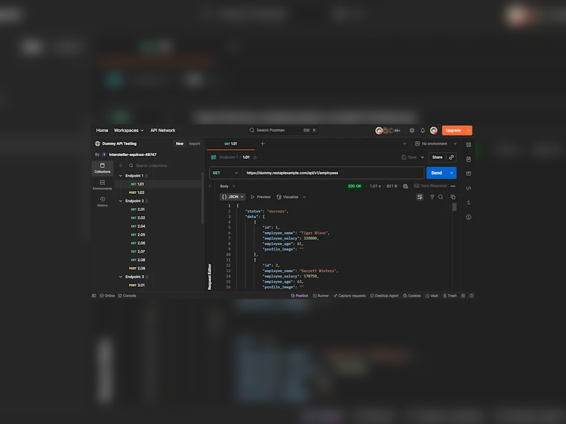
Task: Go to the Home menu item
Action: [x=102, y=131]
